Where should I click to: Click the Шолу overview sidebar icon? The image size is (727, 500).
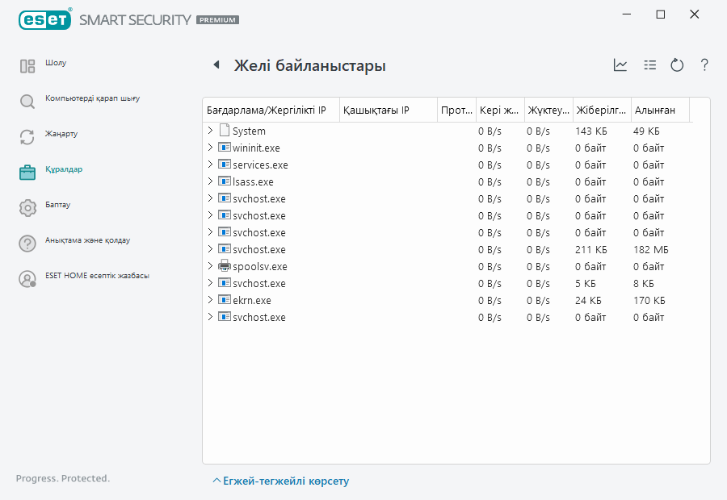pos(27,66)
